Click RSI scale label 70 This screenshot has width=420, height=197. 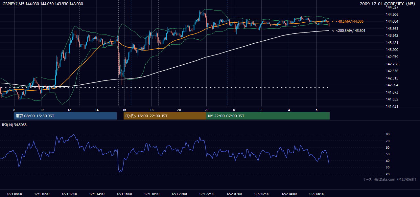pyautogui.click(x=388, y=141)
